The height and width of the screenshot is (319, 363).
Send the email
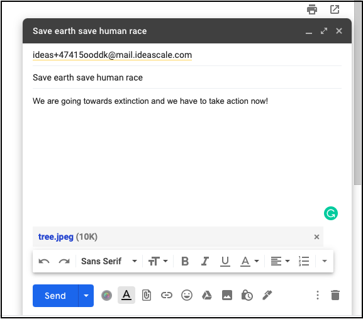[55, 296]
